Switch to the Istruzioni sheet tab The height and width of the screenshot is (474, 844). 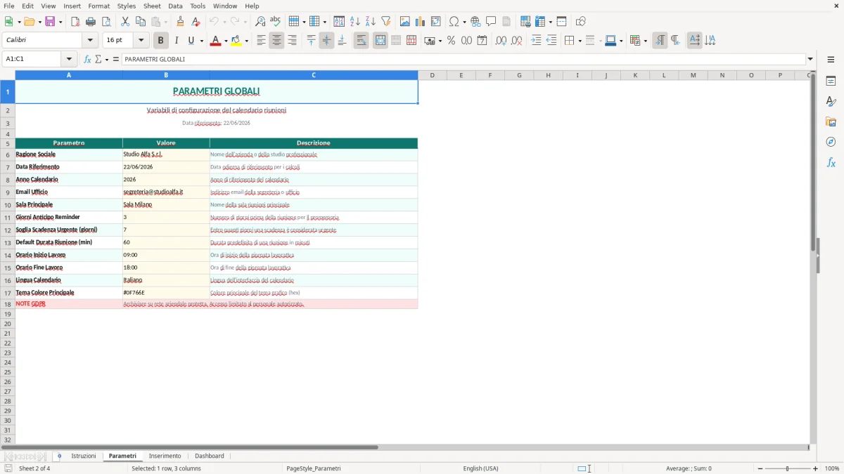click(84, 456)
